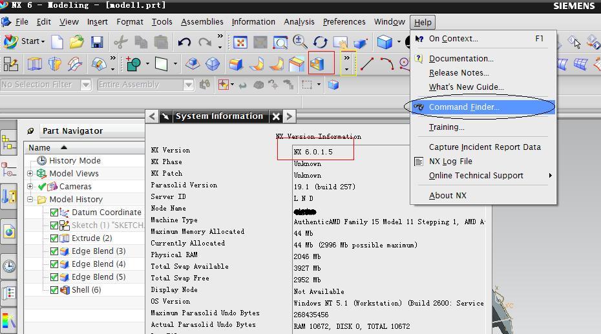Open the Online Technical Support submenu
The height and width of the screenshot is (334, 601).
coord(483,176)
